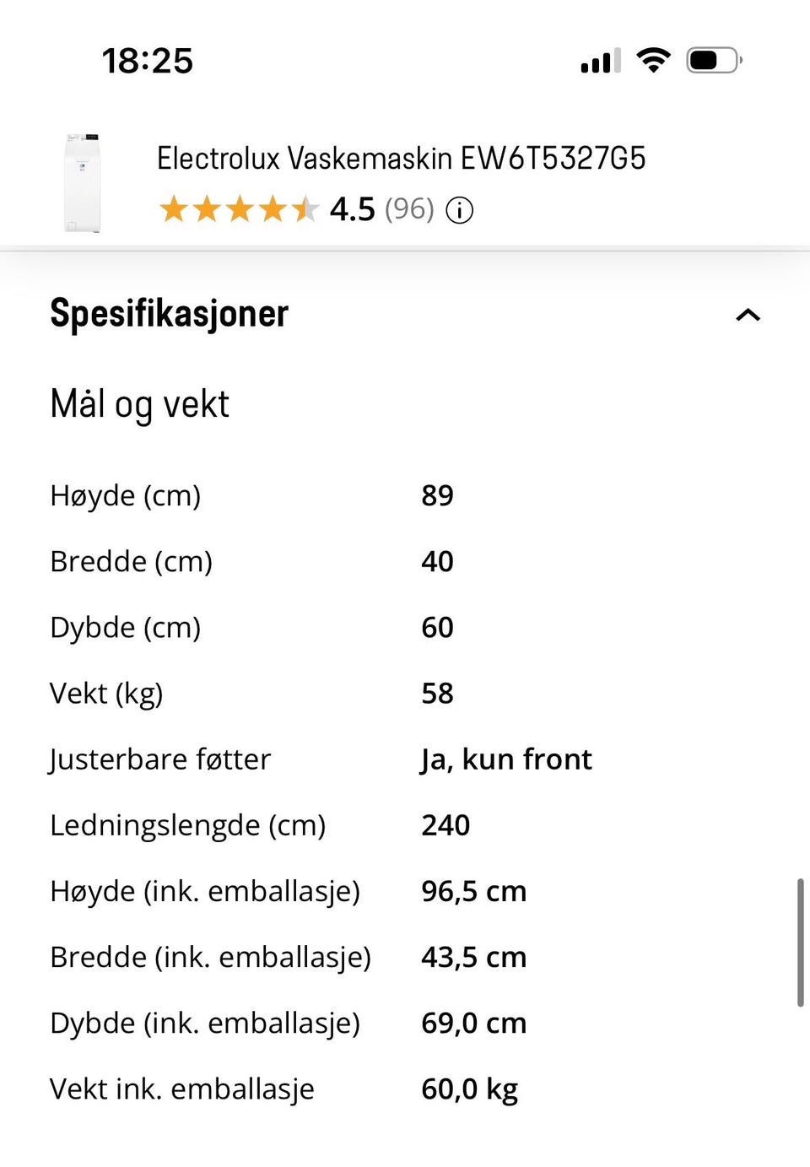Screen dimensions: 810x1167
Task: Open the washing machine product thumbnail
Action: [83, 182]
